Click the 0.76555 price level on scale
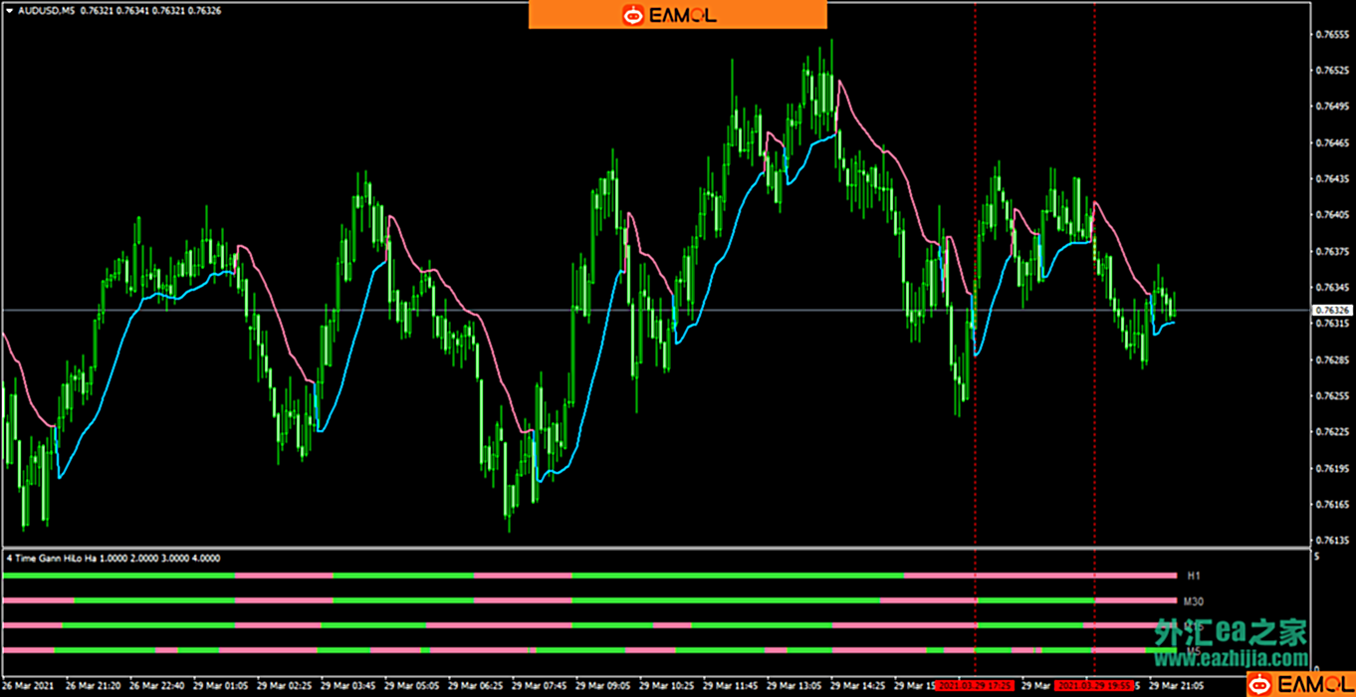Viewport: 1356px width, 697px height. point(1332,34)
